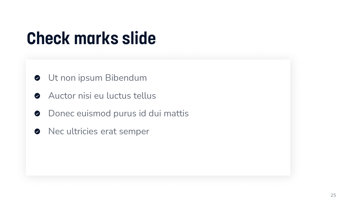Click the empty area of the white card below the bullets
The height and width of the screenshot is (205, 364).
(158, 157)
